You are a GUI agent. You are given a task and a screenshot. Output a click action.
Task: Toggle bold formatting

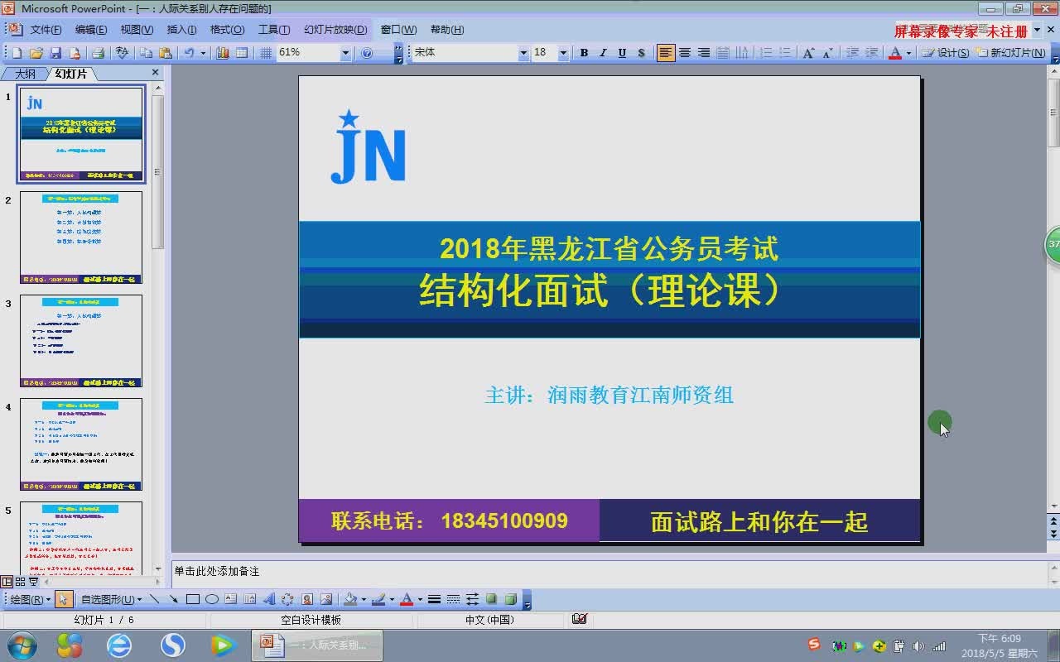(584, 52)
